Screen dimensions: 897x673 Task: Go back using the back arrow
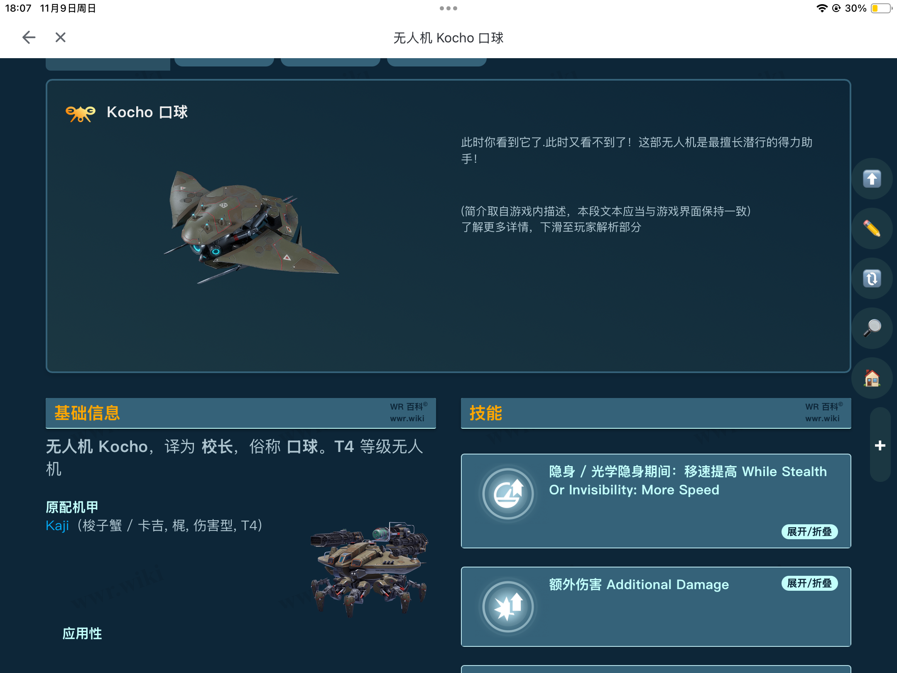coord(28,37)
